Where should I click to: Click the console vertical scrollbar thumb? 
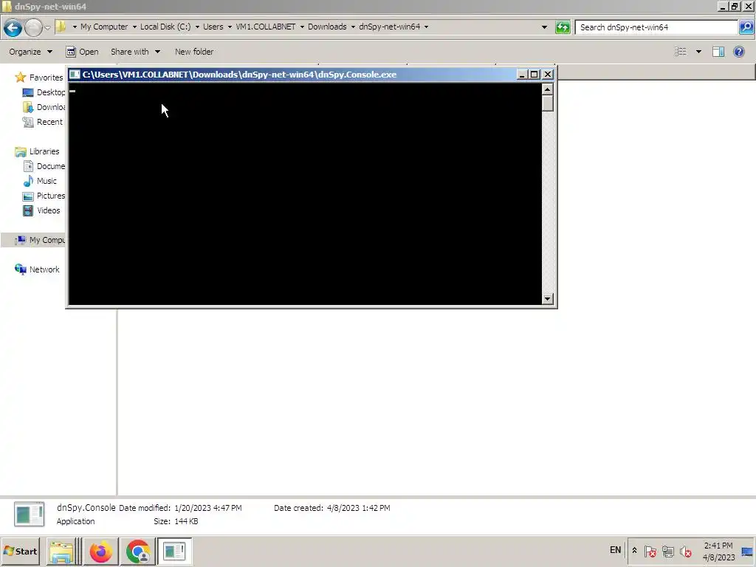[x=547, y=103]
